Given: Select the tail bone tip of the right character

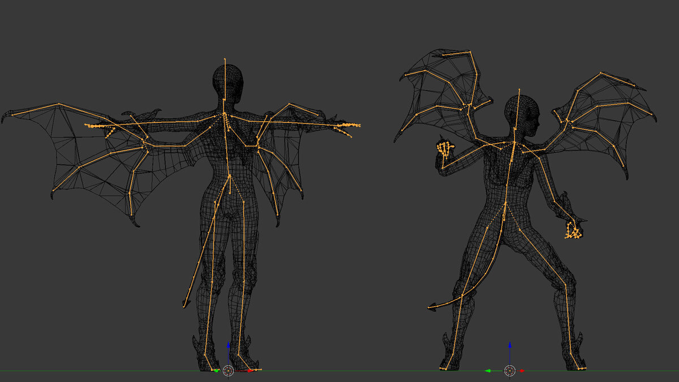Looking at the screenshot, I should (433, 307).
